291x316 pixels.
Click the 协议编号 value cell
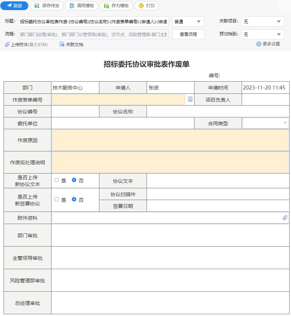[x=75, y=111]
